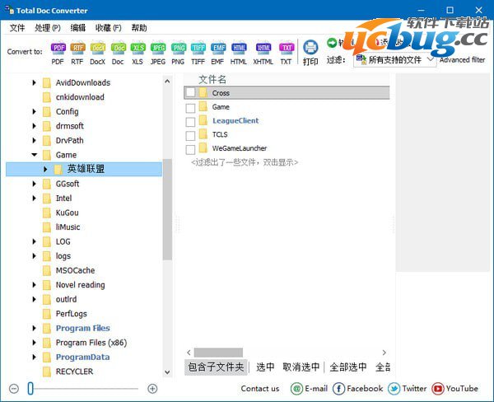
Task: Convert to PDF format icon
Action: 58,48
